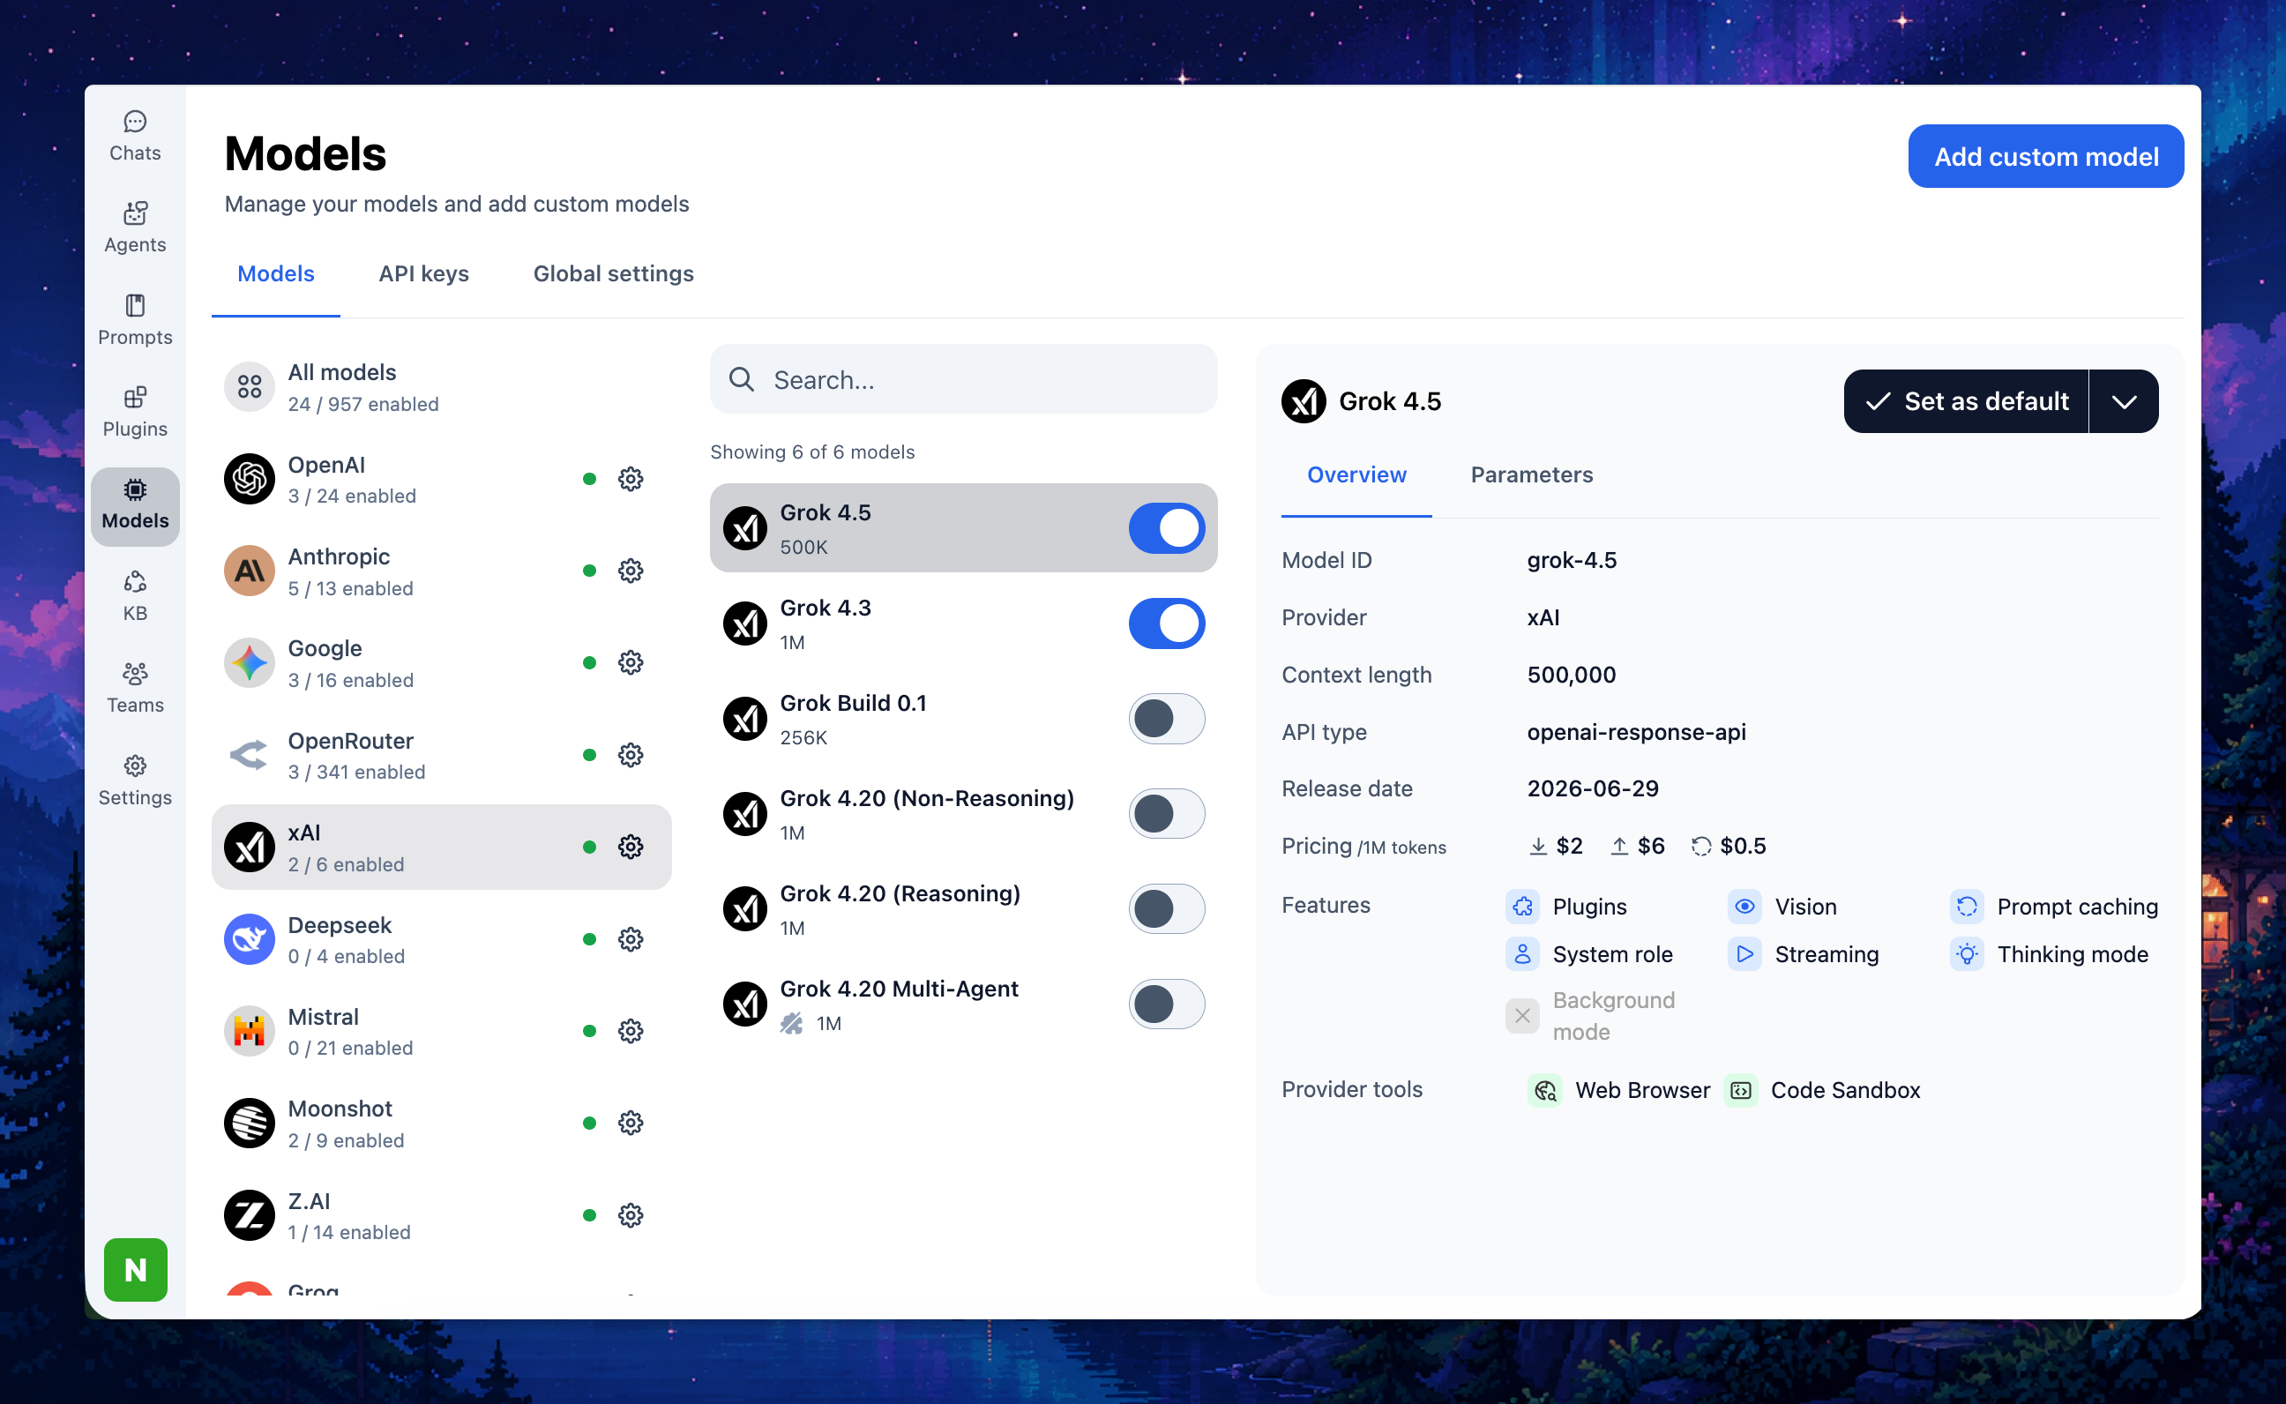Click the Thinking mode lightbulb icon
Image resolution: width=2286 pixels, height=1404 pixels.
pyautogui.click(x=1967, y=953)
